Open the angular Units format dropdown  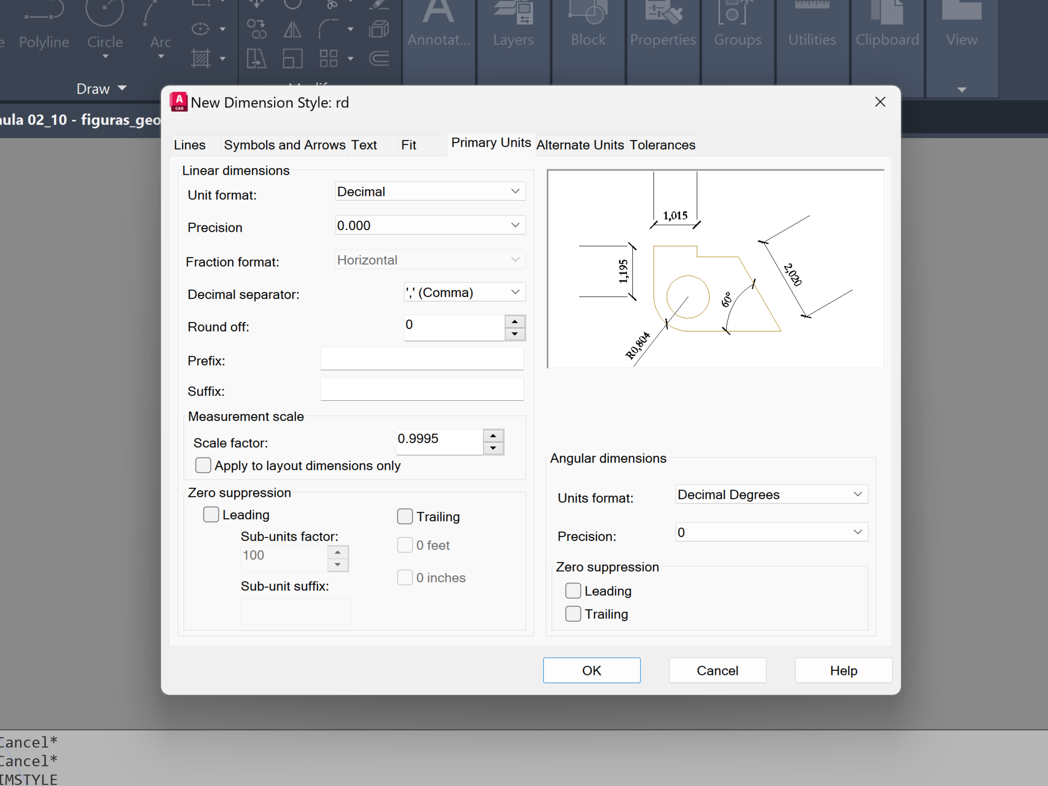point(771,494)
